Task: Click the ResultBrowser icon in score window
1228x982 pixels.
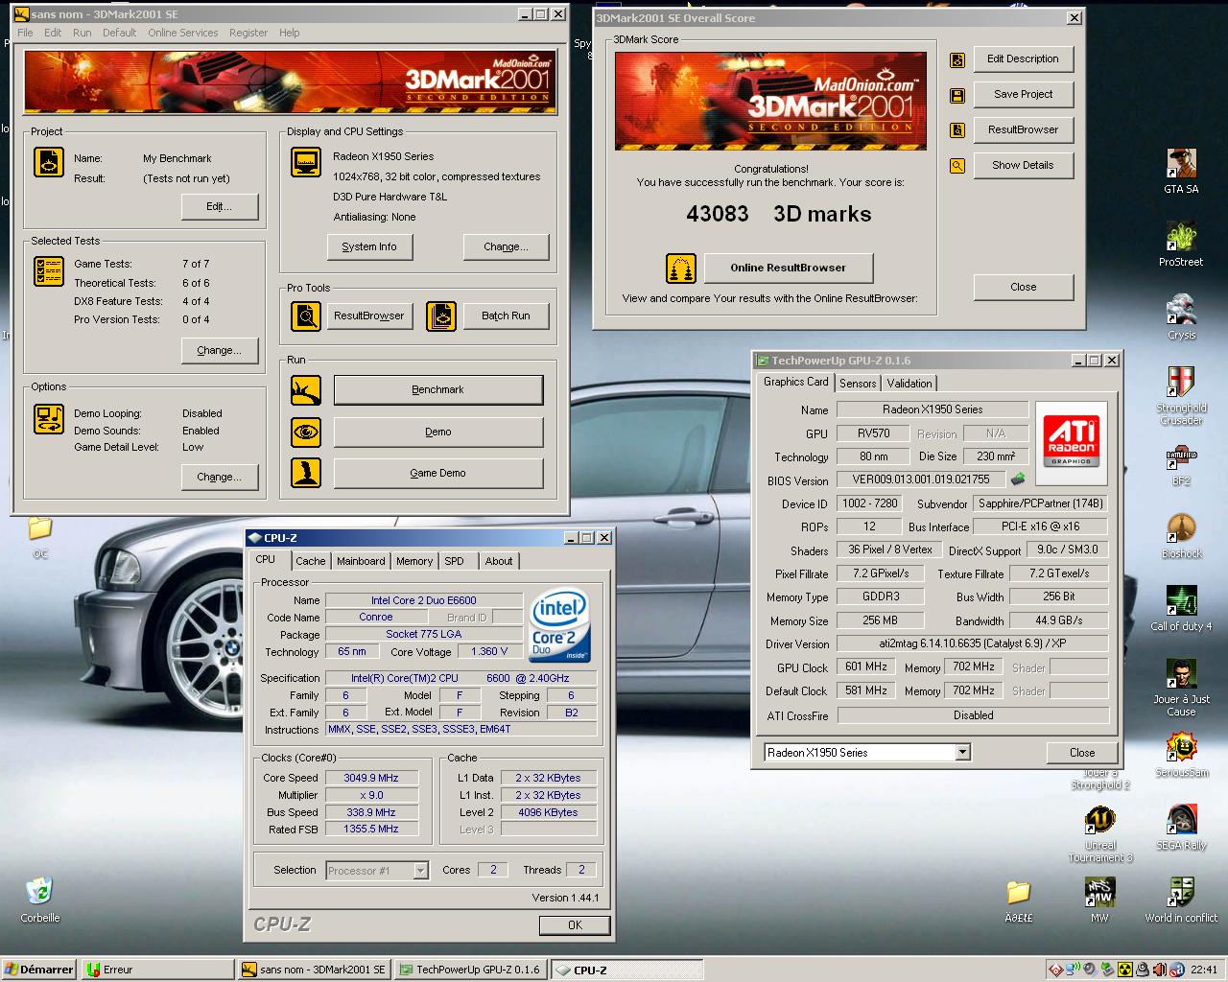Action: tap(956, 130)
